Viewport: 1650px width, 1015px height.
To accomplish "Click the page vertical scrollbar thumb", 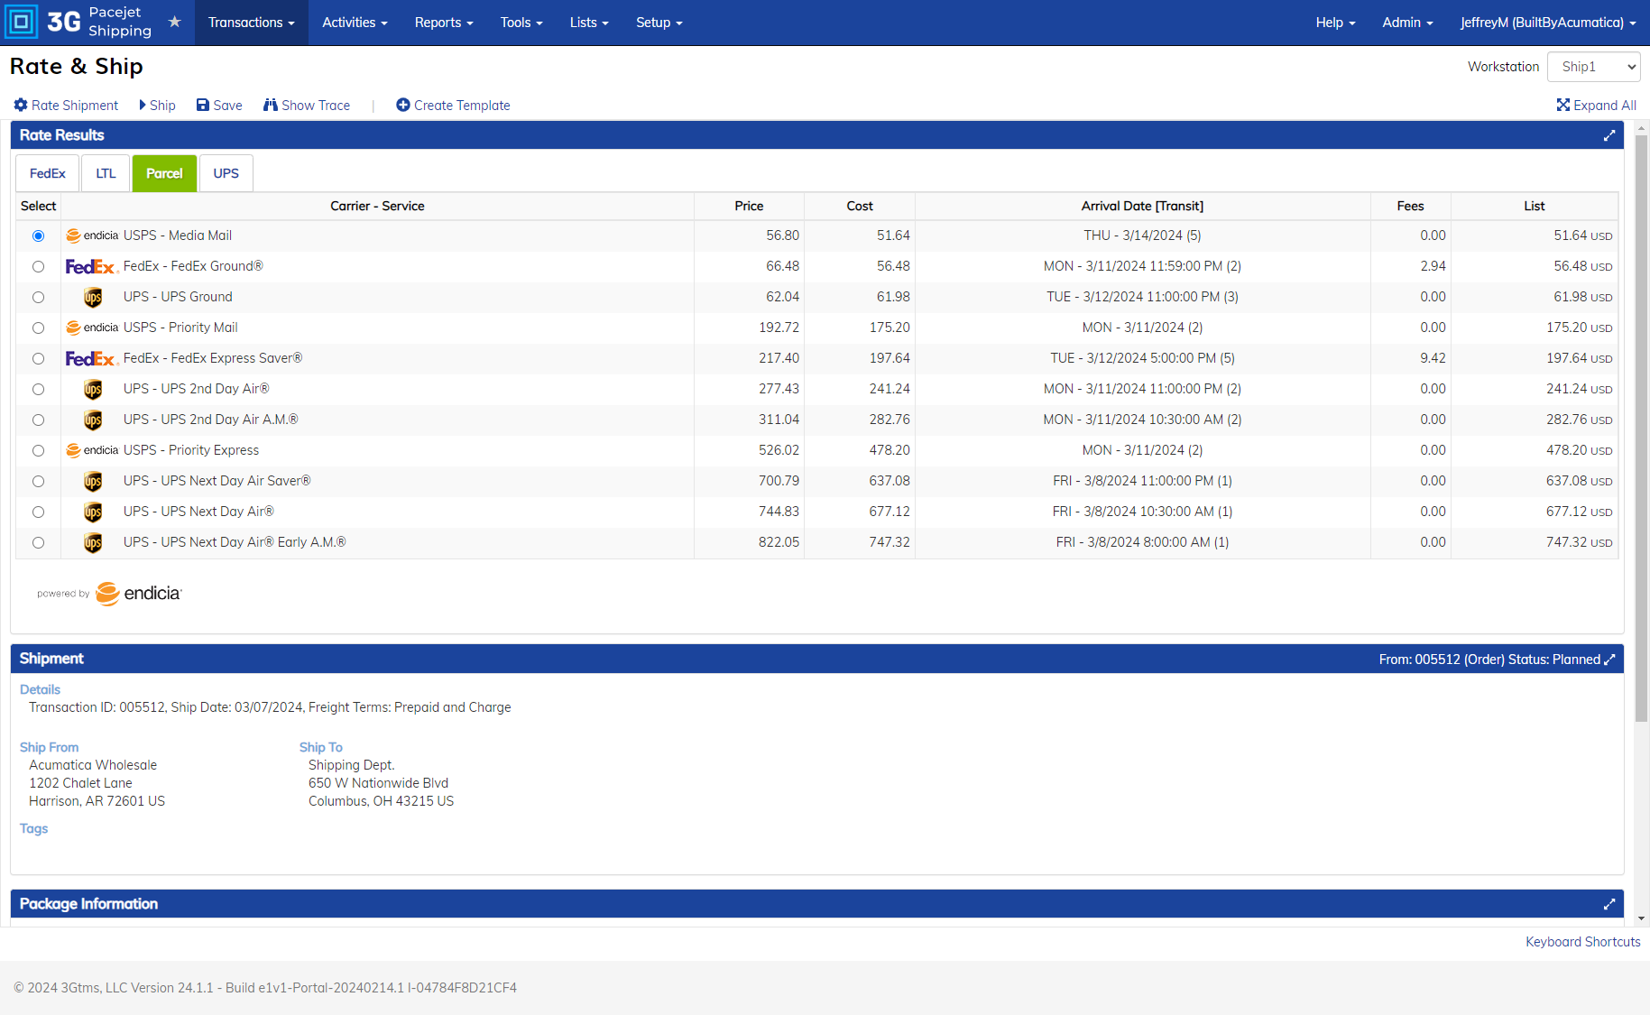I will pos(1641,429).
